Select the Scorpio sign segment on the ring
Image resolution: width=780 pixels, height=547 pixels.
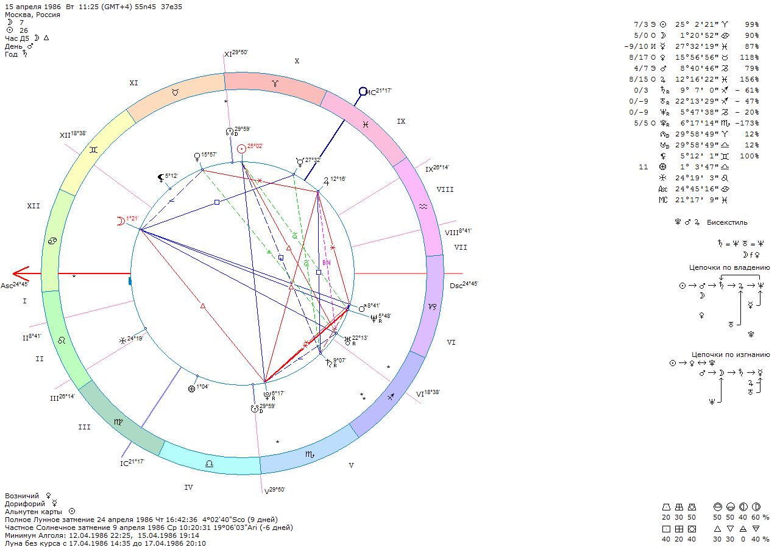310,454
